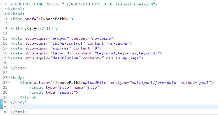Click the closing </form> tag
This screenshot has height=115, width=218.
tap(28, 97)
